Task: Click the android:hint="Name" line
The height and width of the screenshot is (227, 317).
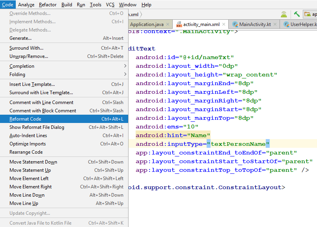Action: 173,135
